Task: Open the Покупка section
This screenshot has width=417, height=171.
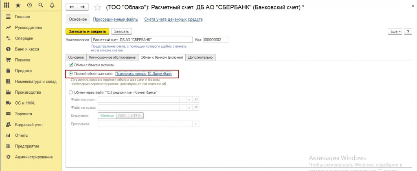Action: click(x=23, y=60)
